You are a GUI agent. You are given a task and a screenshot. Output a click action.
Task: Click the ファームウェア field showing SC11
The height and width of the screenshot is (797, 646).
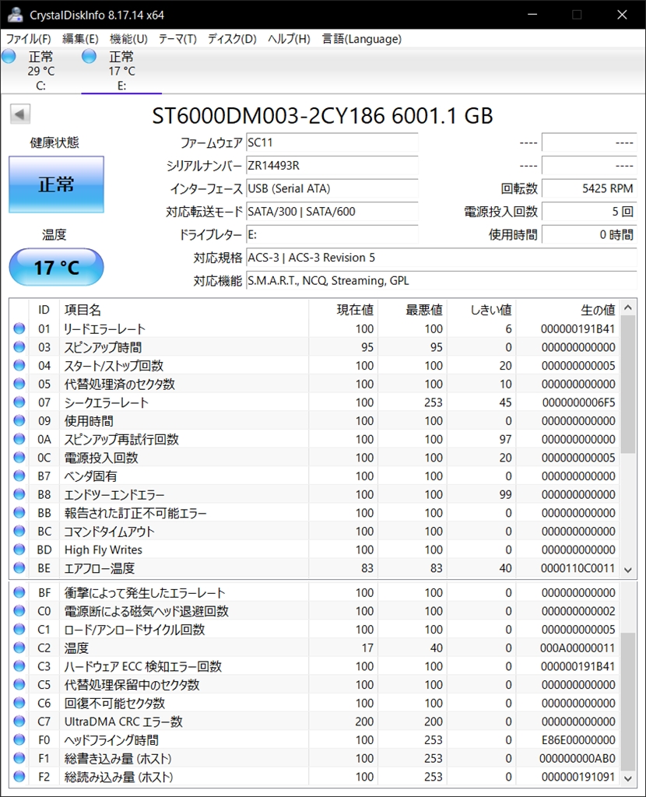pos(332,142)
